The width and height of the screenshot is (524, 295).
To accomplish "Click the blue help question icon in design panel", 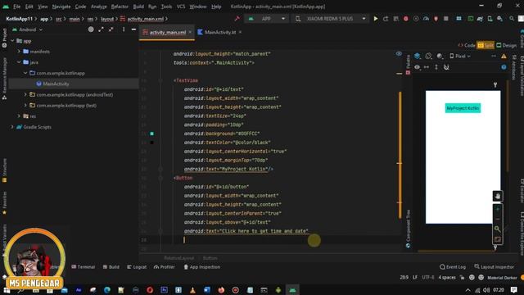I will pos(504,67).
